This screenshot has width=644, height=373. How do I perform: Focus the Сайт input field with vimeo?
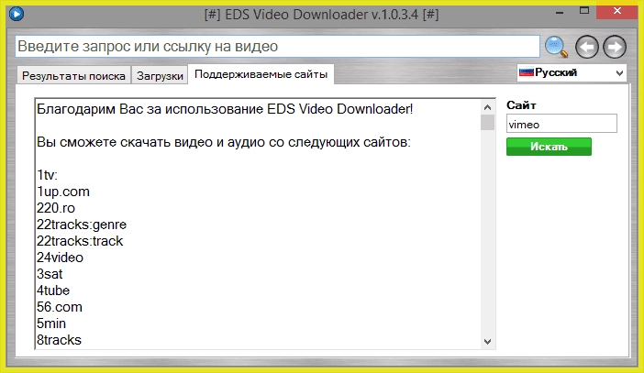561,124
